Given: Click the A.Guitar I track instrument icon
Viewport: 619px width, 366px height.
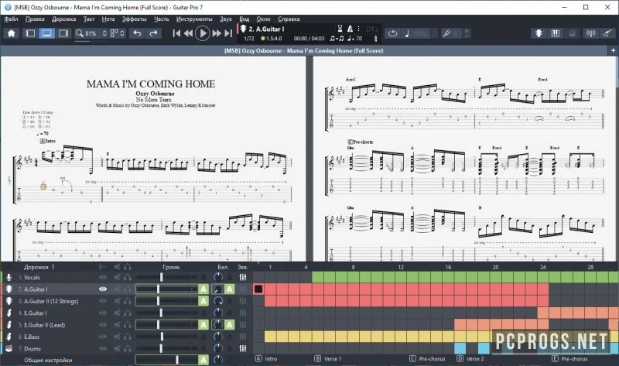Looking at the screenshot, I should [9, 289].
